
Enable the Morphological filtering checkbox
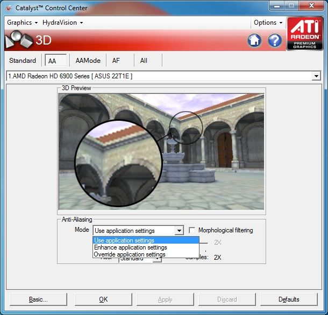(x=192, y=230)
